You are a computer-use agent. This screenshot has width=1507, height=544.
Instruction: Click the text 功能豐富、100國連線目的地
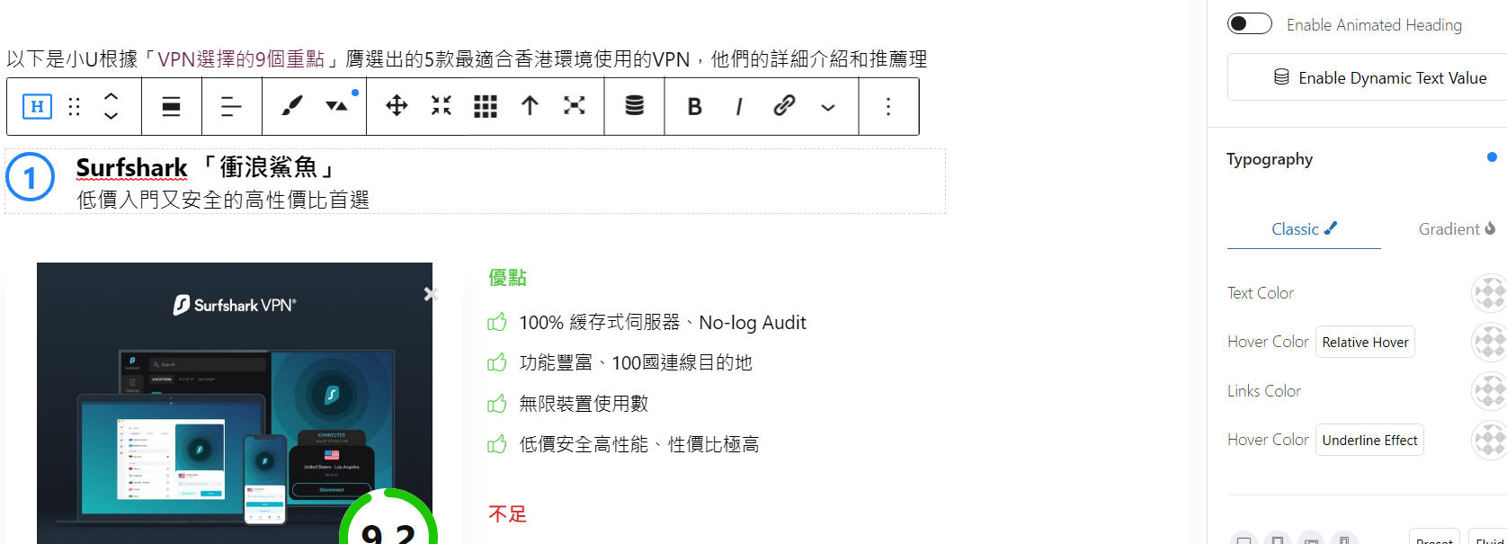click(x=636, y=362)
